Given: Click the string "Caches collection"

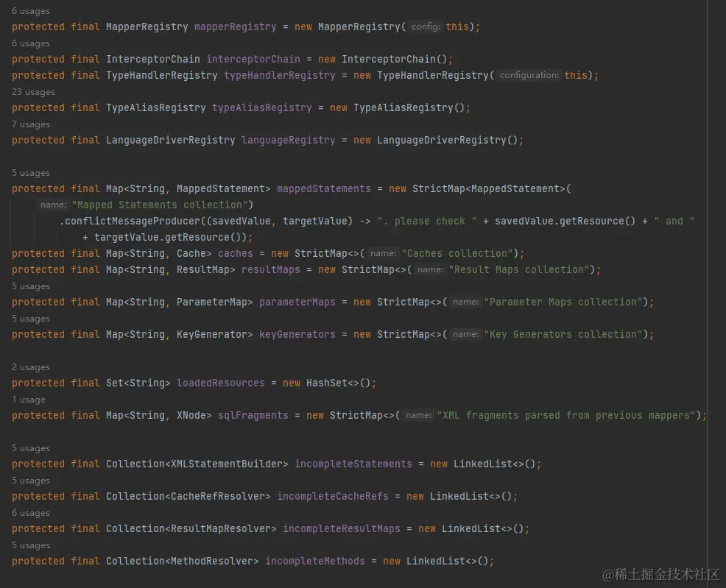Looking at the screenshot, I should click(x=457, y=253).
